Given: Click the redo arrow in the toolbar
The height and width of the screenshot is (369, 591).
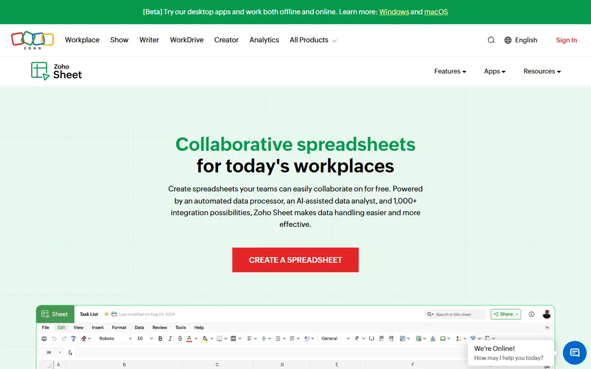Looking at the screenshot, I should [64, 338].
